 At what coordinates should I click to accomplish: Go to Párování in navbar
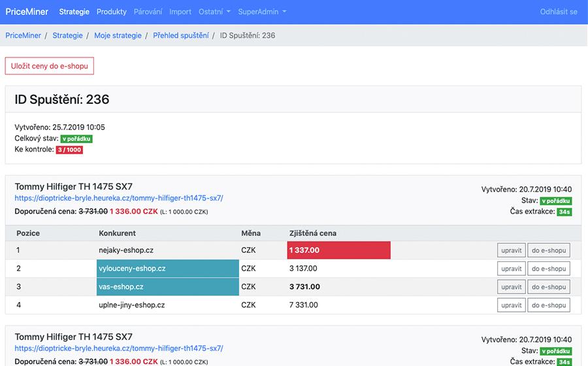(x=148, y=12)
